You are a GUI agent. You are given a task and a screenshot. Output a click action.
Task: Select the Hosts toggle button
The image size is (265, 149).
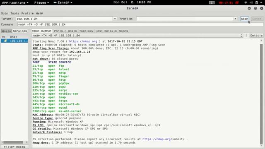tap(7, 31)
